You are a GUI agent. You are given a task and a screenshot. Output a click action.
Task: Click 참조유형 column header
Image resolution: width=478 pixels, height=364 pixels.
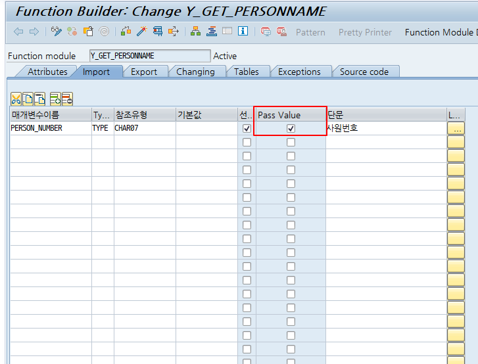click(145, 115)
